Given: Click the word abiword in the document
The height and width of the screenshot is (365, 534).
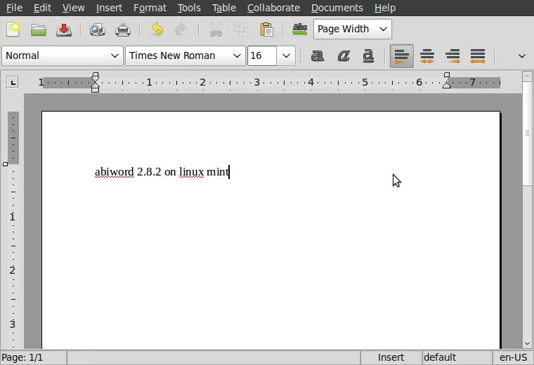Looking at the screenshot, I should [x=114, y=172].
